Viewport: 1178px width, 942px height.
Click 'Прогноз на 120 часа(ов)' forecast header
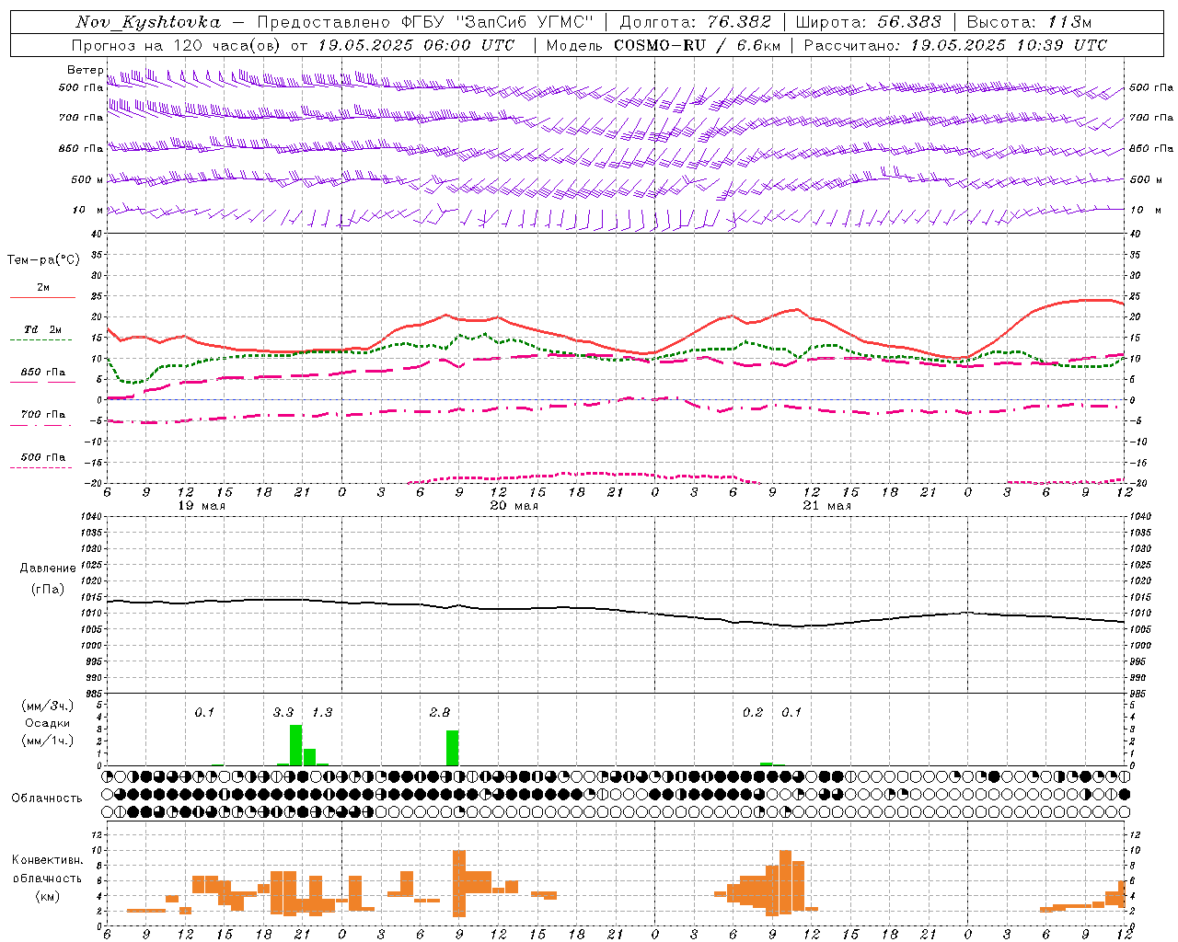pyautogui.click(x=177, y=45)
